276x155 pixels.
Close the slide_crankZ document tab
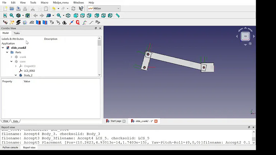click(156, 121)
